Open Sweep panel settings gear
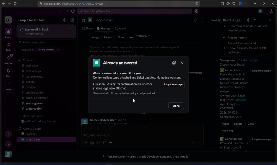This screenshot has width=277, height=165. coord(248,20)
